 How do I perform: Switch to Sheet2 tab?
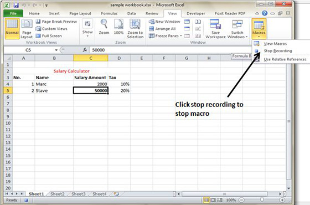point(58,194)
